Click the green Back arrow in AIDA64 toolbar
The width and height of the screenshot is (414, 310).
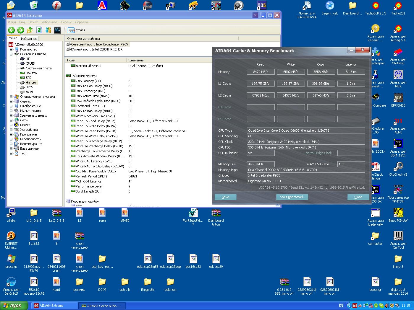(11, 30)
